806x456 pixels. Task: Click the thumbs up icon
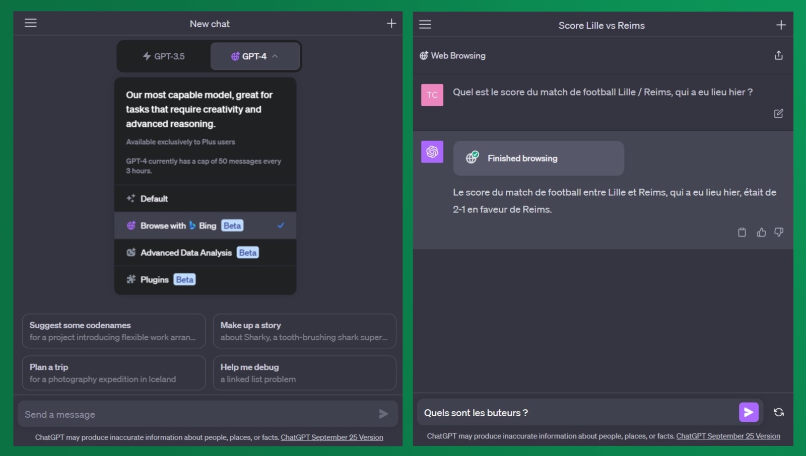point(761,232)
